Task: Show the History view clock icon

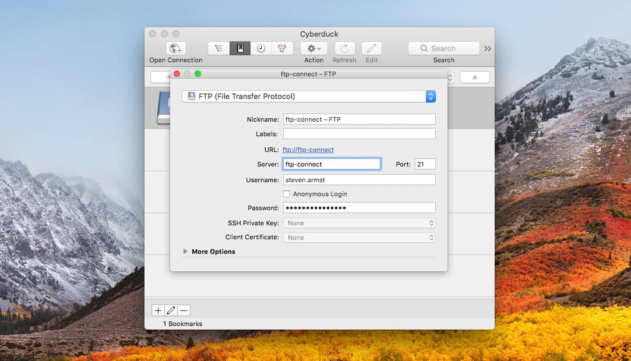Action: pos(261,49)
